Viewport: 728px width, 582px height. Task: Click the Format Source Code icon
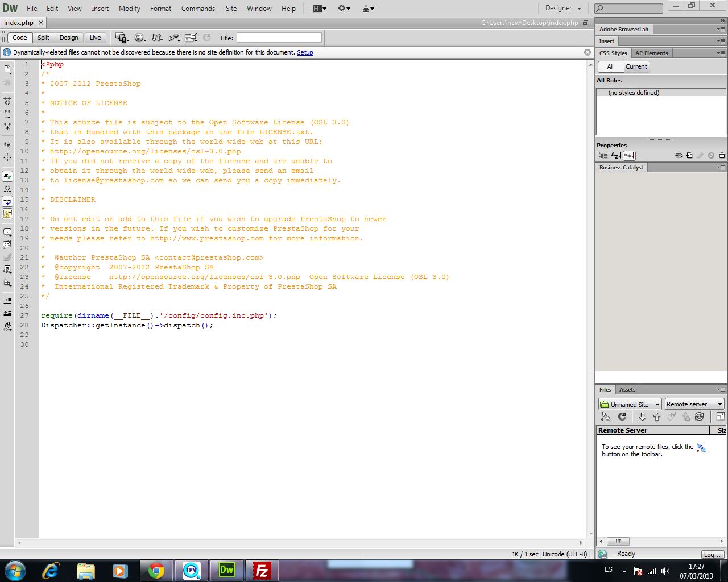[x=7, y=327]
